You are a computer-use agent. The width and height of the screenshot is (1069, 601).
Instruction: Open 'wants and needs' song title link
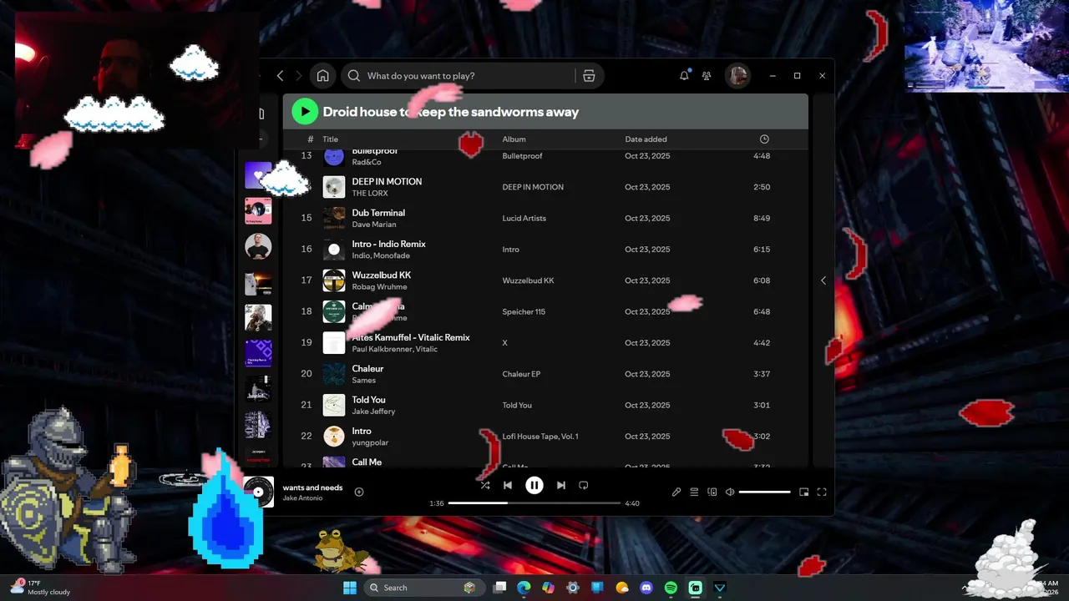312,487
